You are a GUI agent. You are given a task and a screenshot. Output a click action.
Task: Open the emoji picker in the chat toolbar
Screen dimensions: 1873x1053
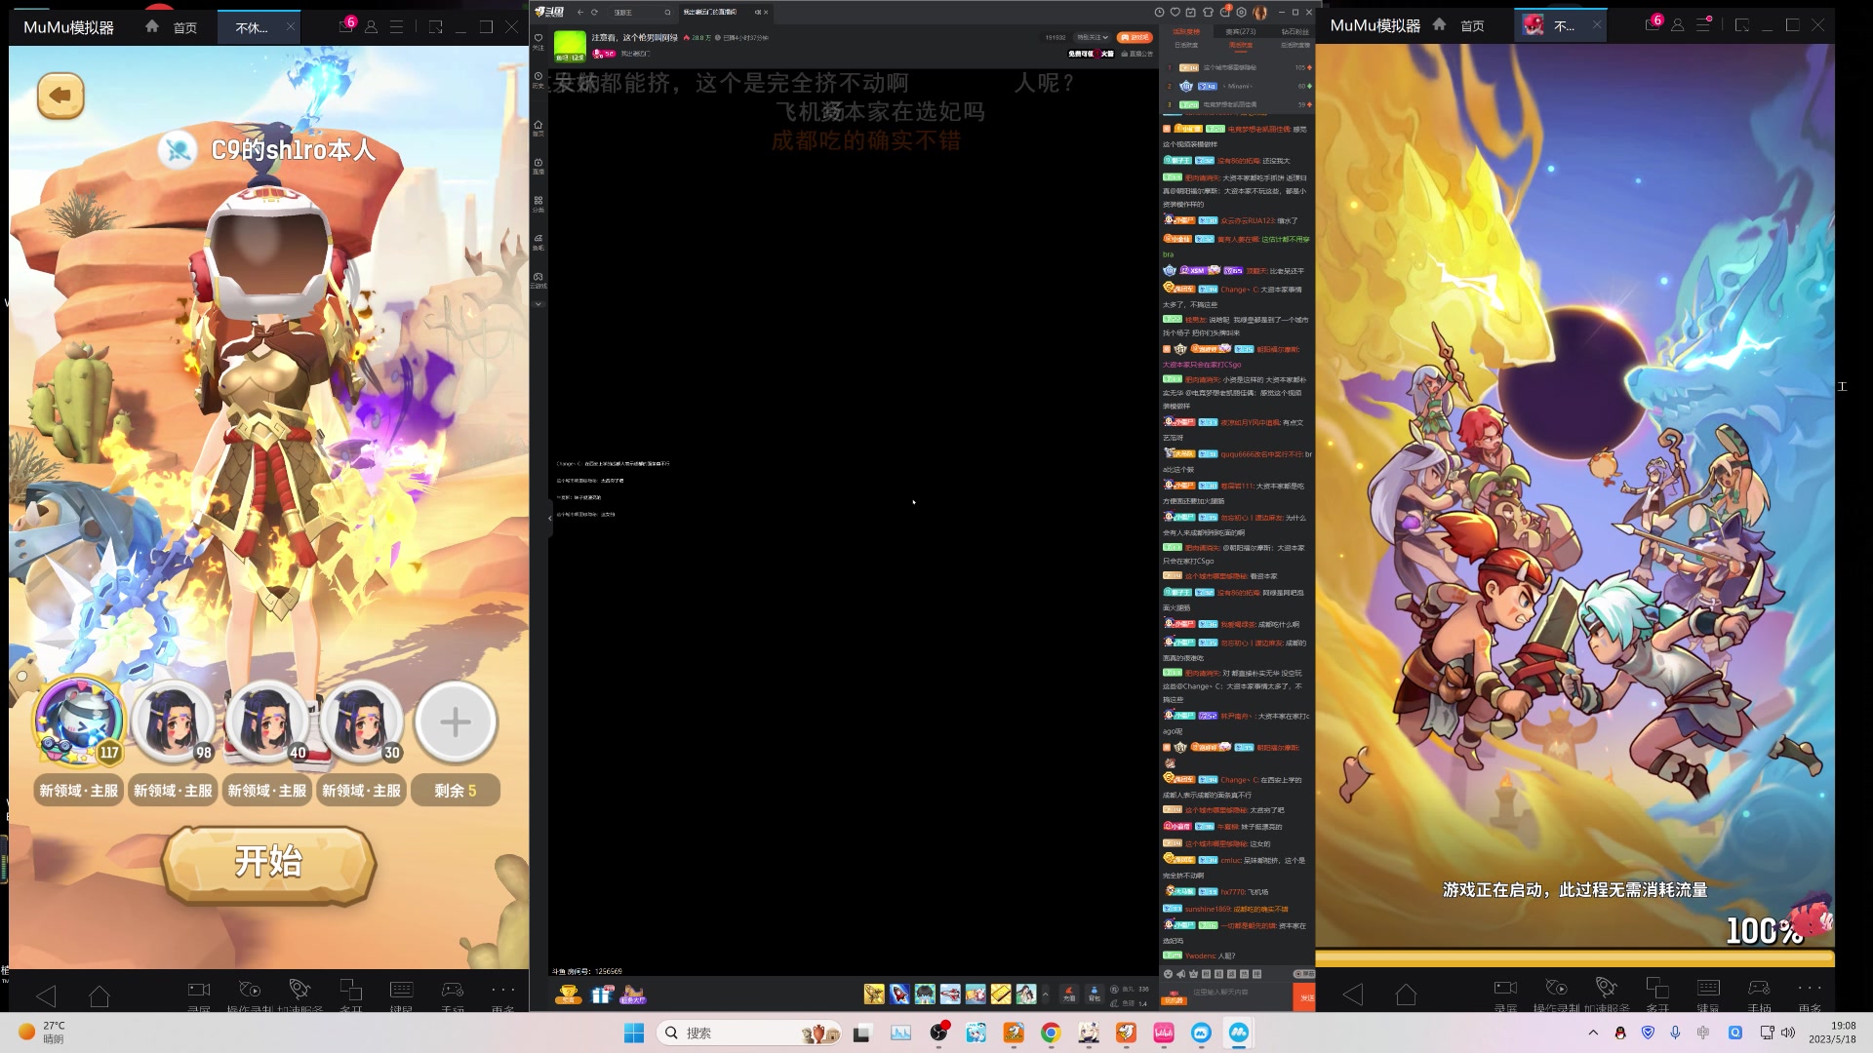tap(1168, 974)
